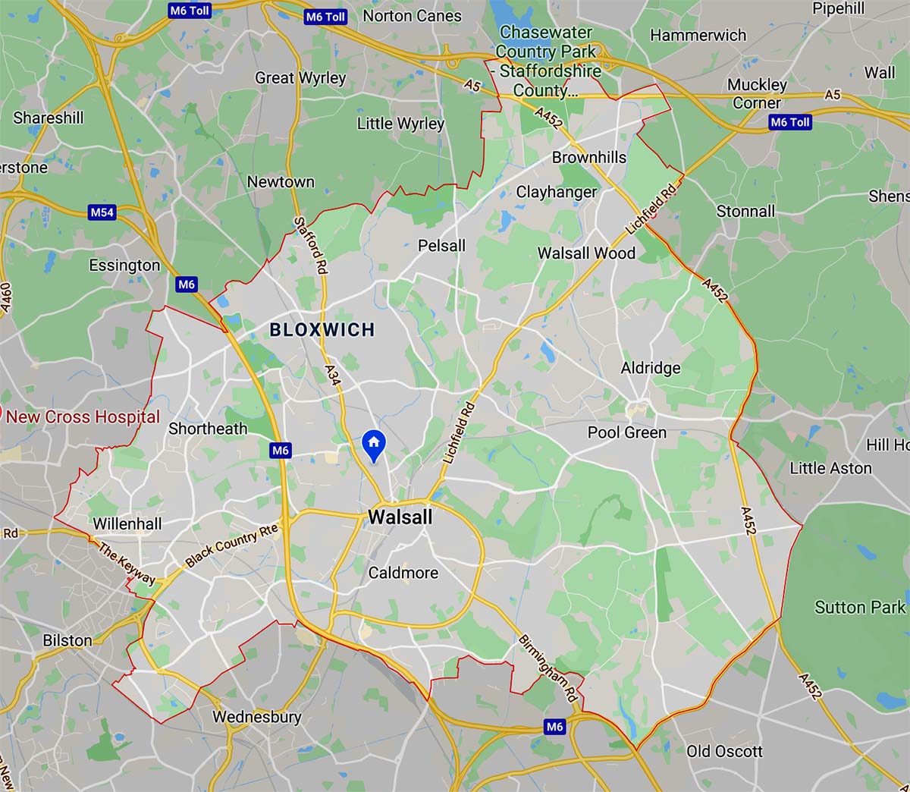Click the M6 shield near Essington
This screenshot has width=910, height=792.
coord(187,284)
